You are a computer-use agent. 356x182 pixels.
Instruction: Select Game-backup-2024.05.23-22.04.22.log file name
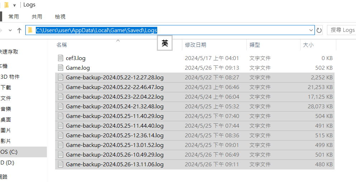click(x=115, y=97)
